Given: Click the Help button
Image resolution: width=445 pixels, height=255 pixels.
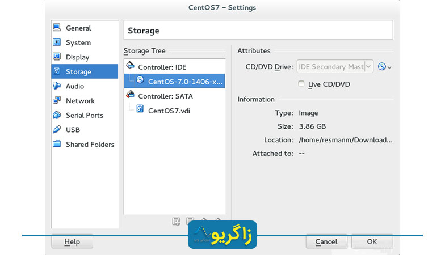Looking at the screenshot, I should point(72,241).
